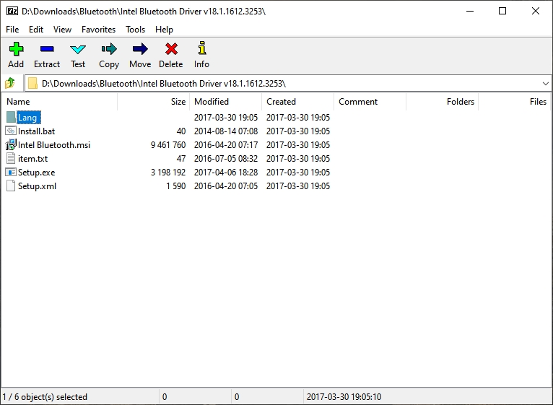Click the Install.bat size value 40
The height and width of the screenshot is (405, 553).
coord(181,131)
